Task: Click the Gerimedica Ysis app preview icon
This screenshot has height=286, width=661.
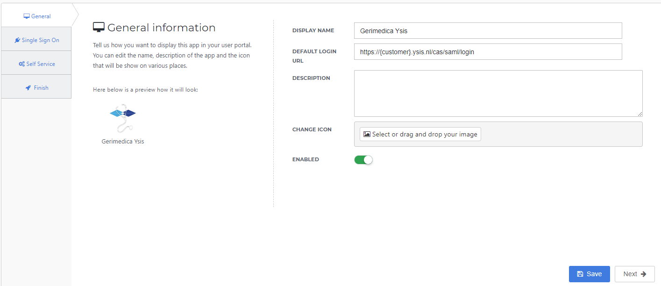Action: tap(123, 118)
